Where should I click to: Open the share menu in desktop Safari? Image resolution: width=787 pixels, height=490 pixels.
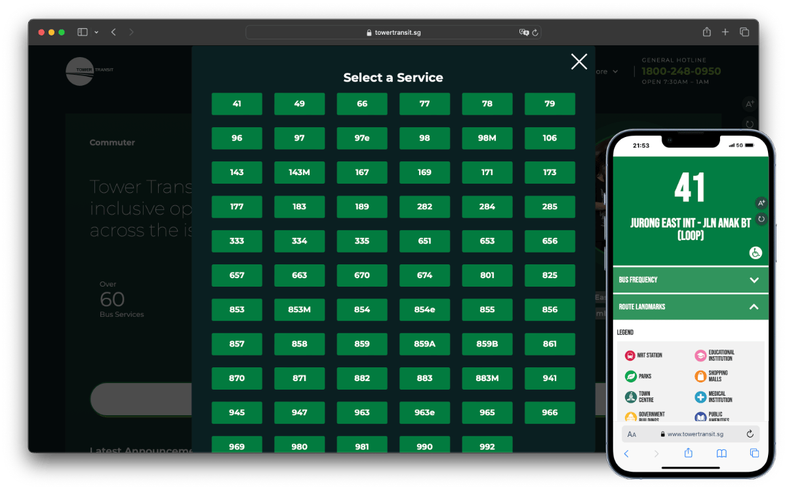point(707,32)
